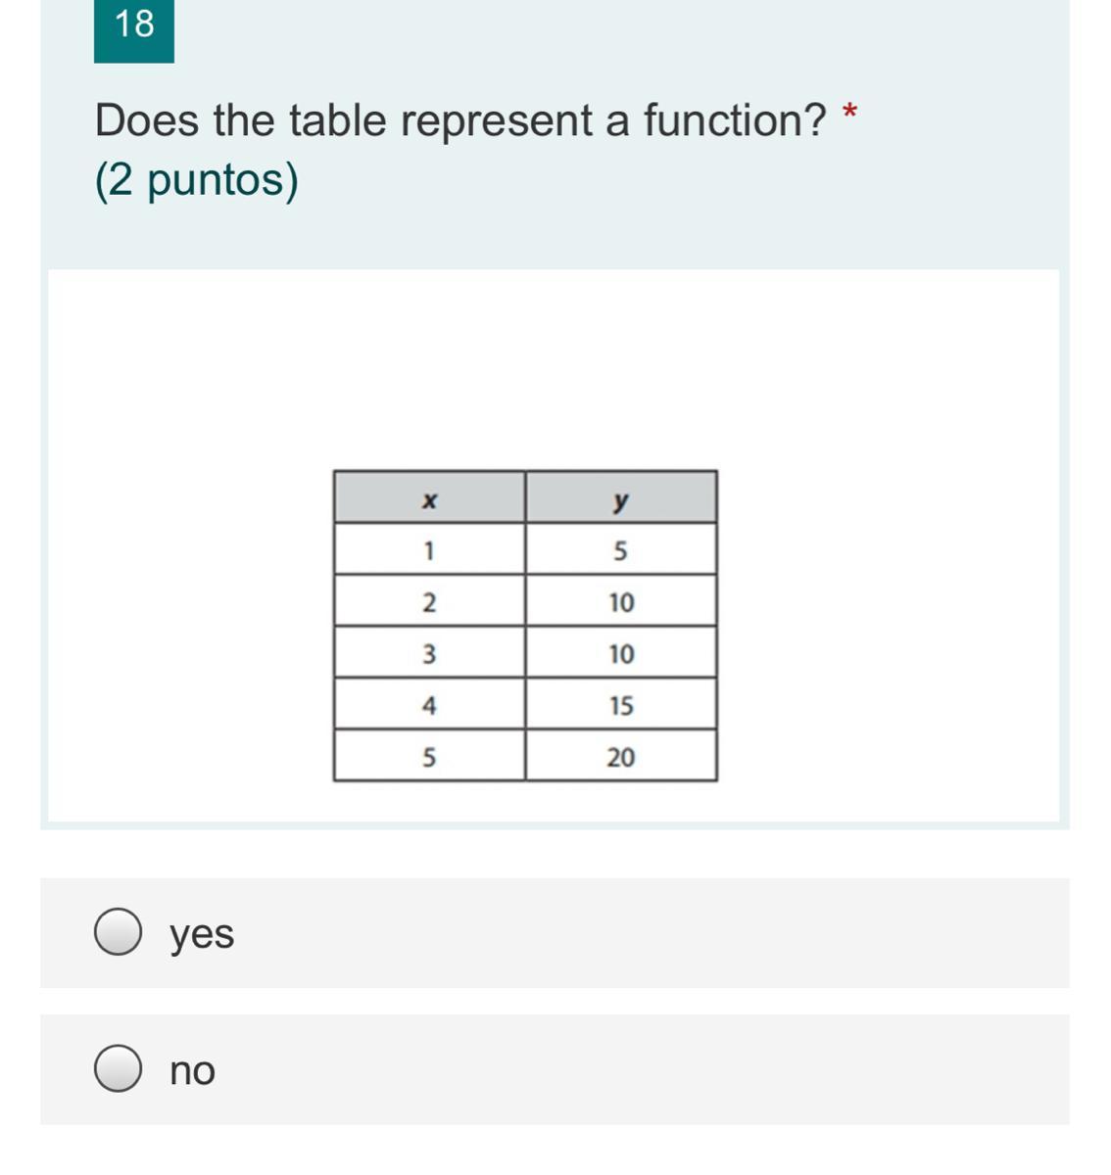Click the table cell with x value 3
Viewport: 1111px width, 1175px height.
pos(429,652)
